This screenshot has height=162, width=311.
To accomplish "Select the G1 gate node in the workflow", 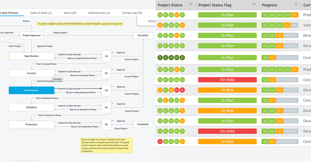I will click(106, 56).
